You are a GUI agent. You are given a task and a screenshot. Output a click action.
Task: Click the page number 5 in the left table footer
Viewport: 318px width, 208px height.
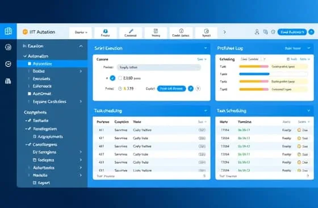(204, 176)
